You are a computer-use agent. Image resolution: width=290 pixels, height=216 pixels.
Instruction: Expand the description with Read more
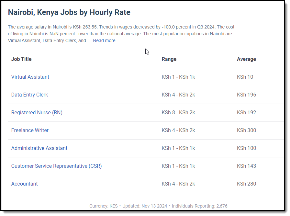[x=104, y=41]
